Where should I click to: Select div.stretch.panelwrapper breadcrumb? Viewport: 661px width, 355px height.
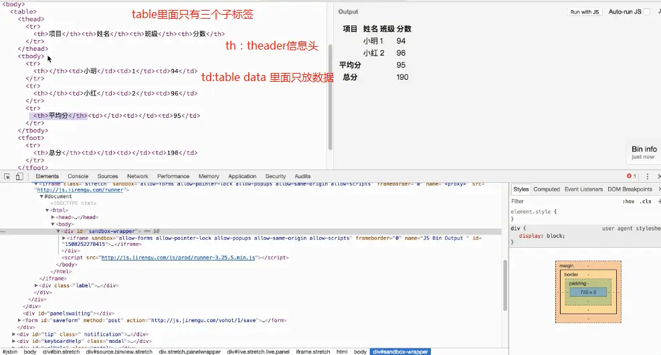tap(190, 352)
